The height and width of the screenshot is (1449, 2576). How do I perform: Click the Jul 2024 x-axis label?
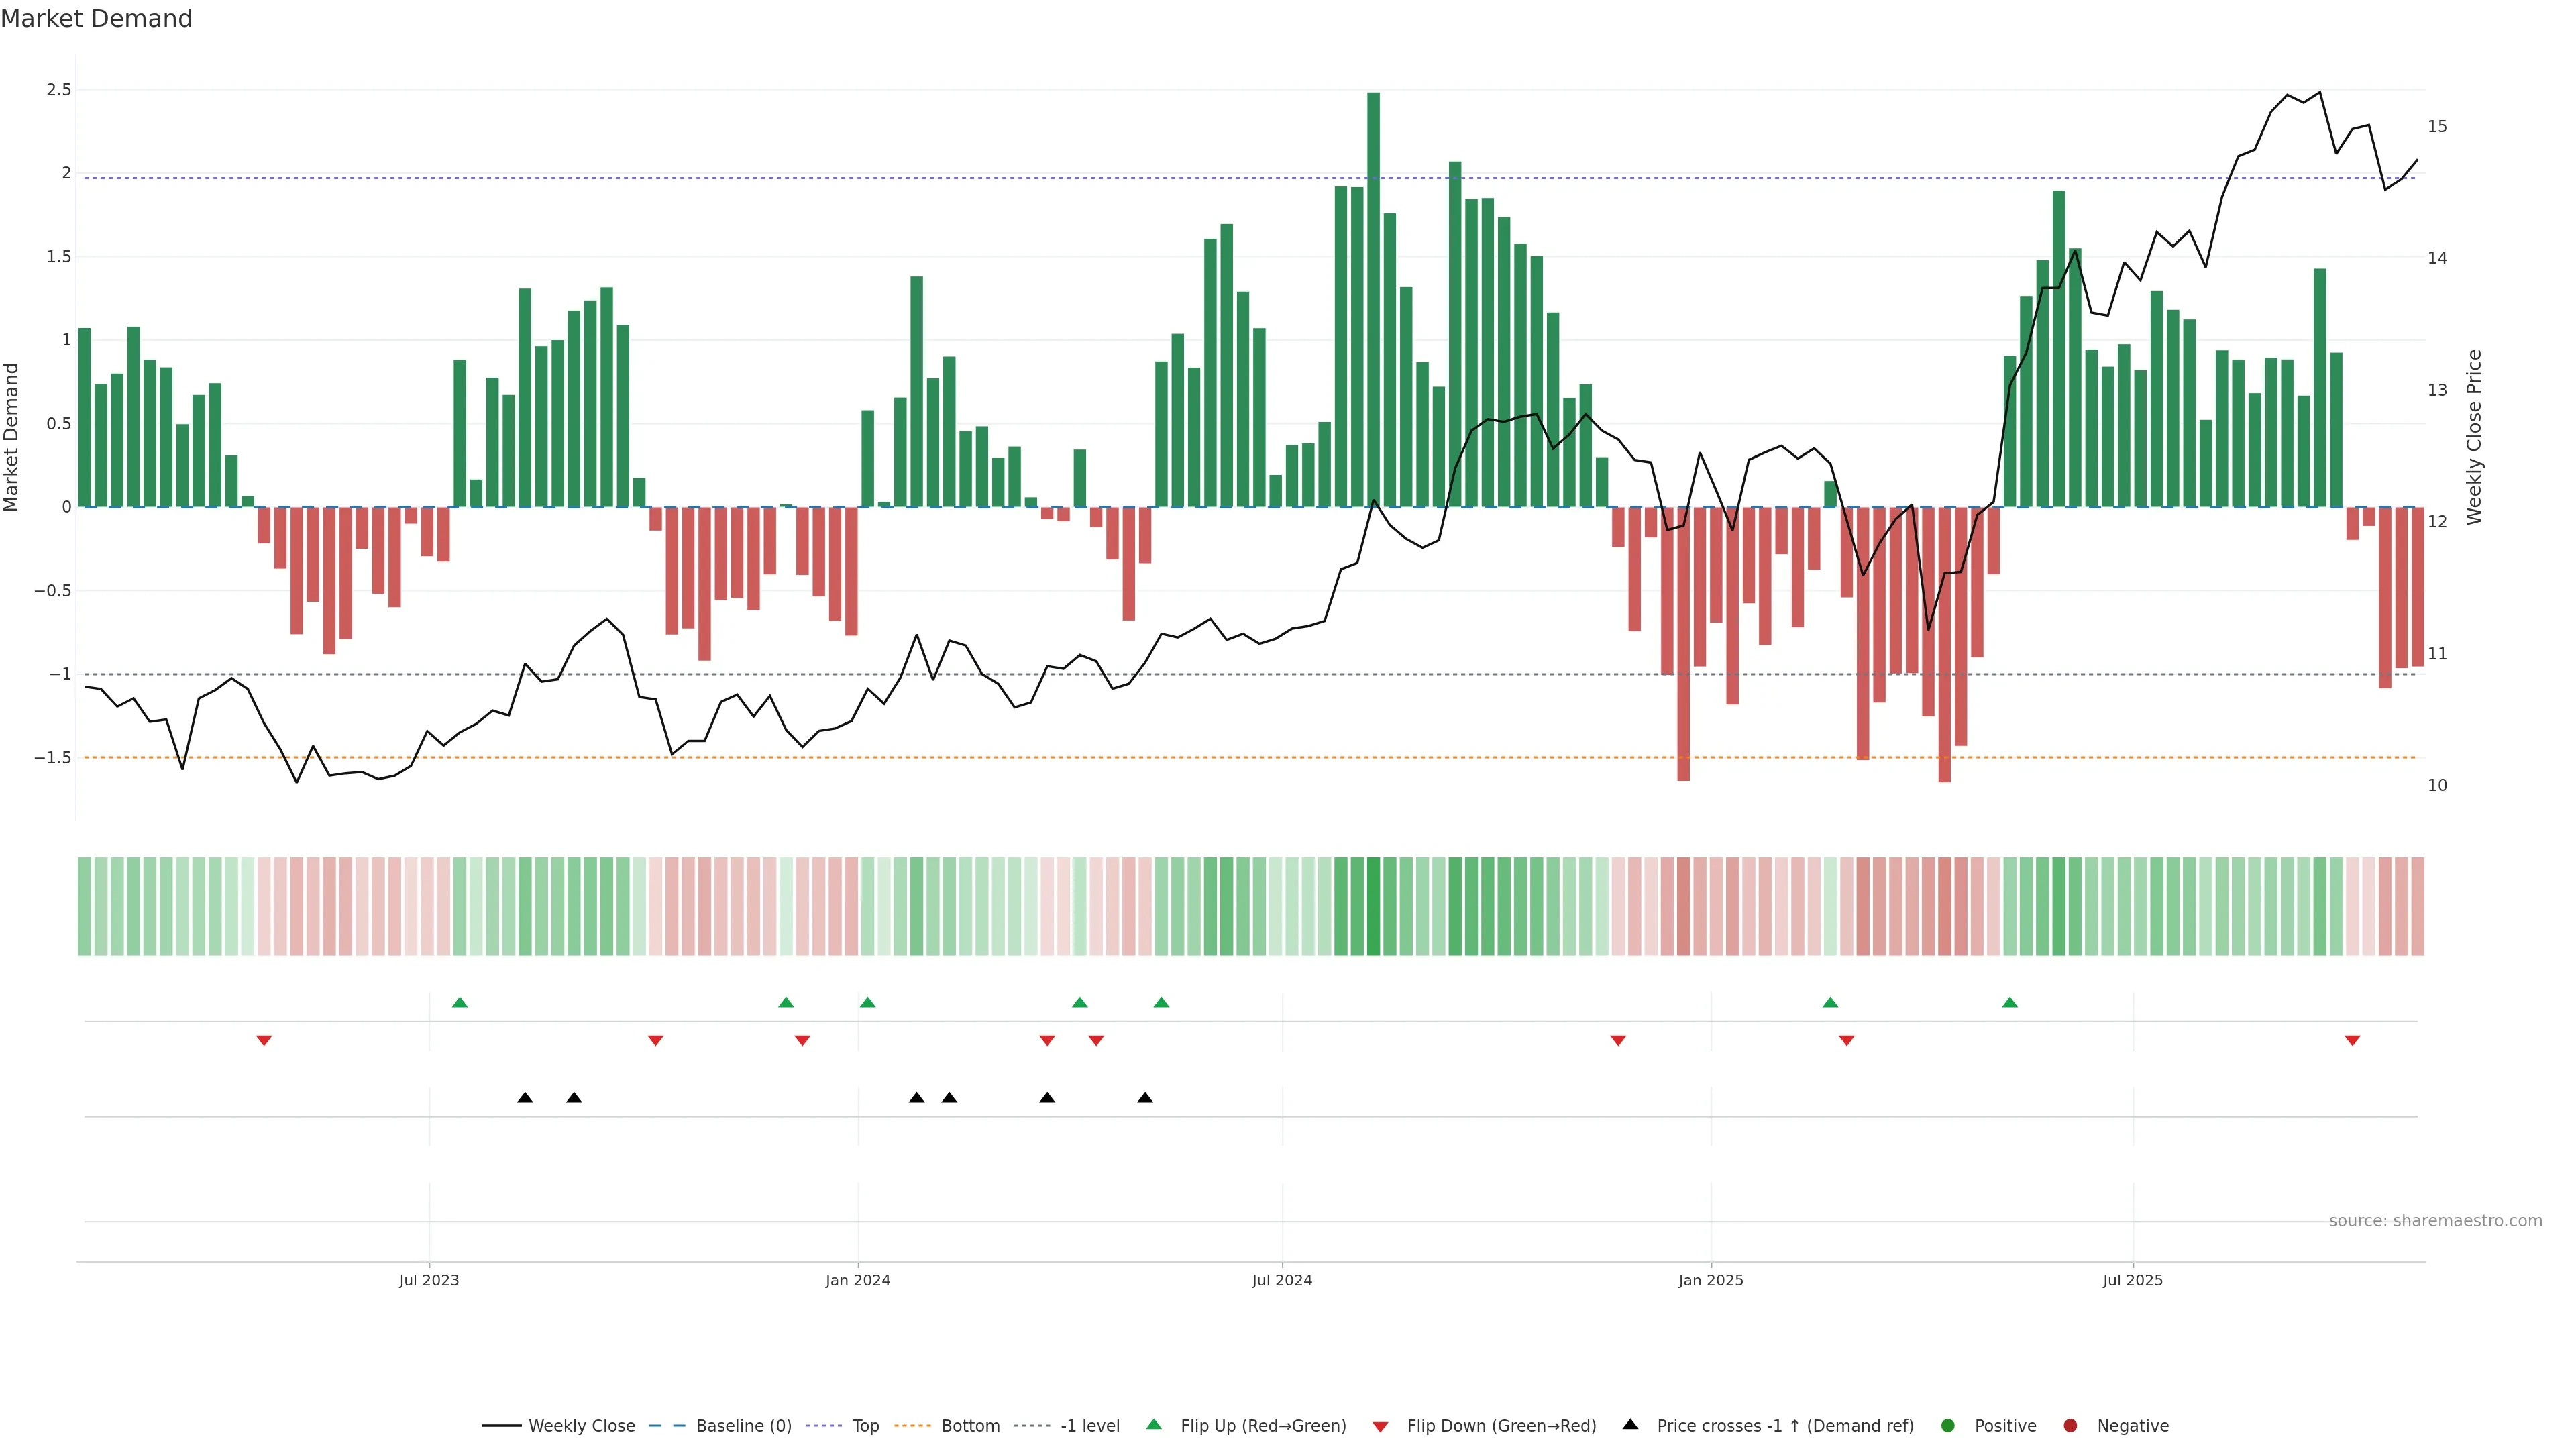point(1282,1280)
